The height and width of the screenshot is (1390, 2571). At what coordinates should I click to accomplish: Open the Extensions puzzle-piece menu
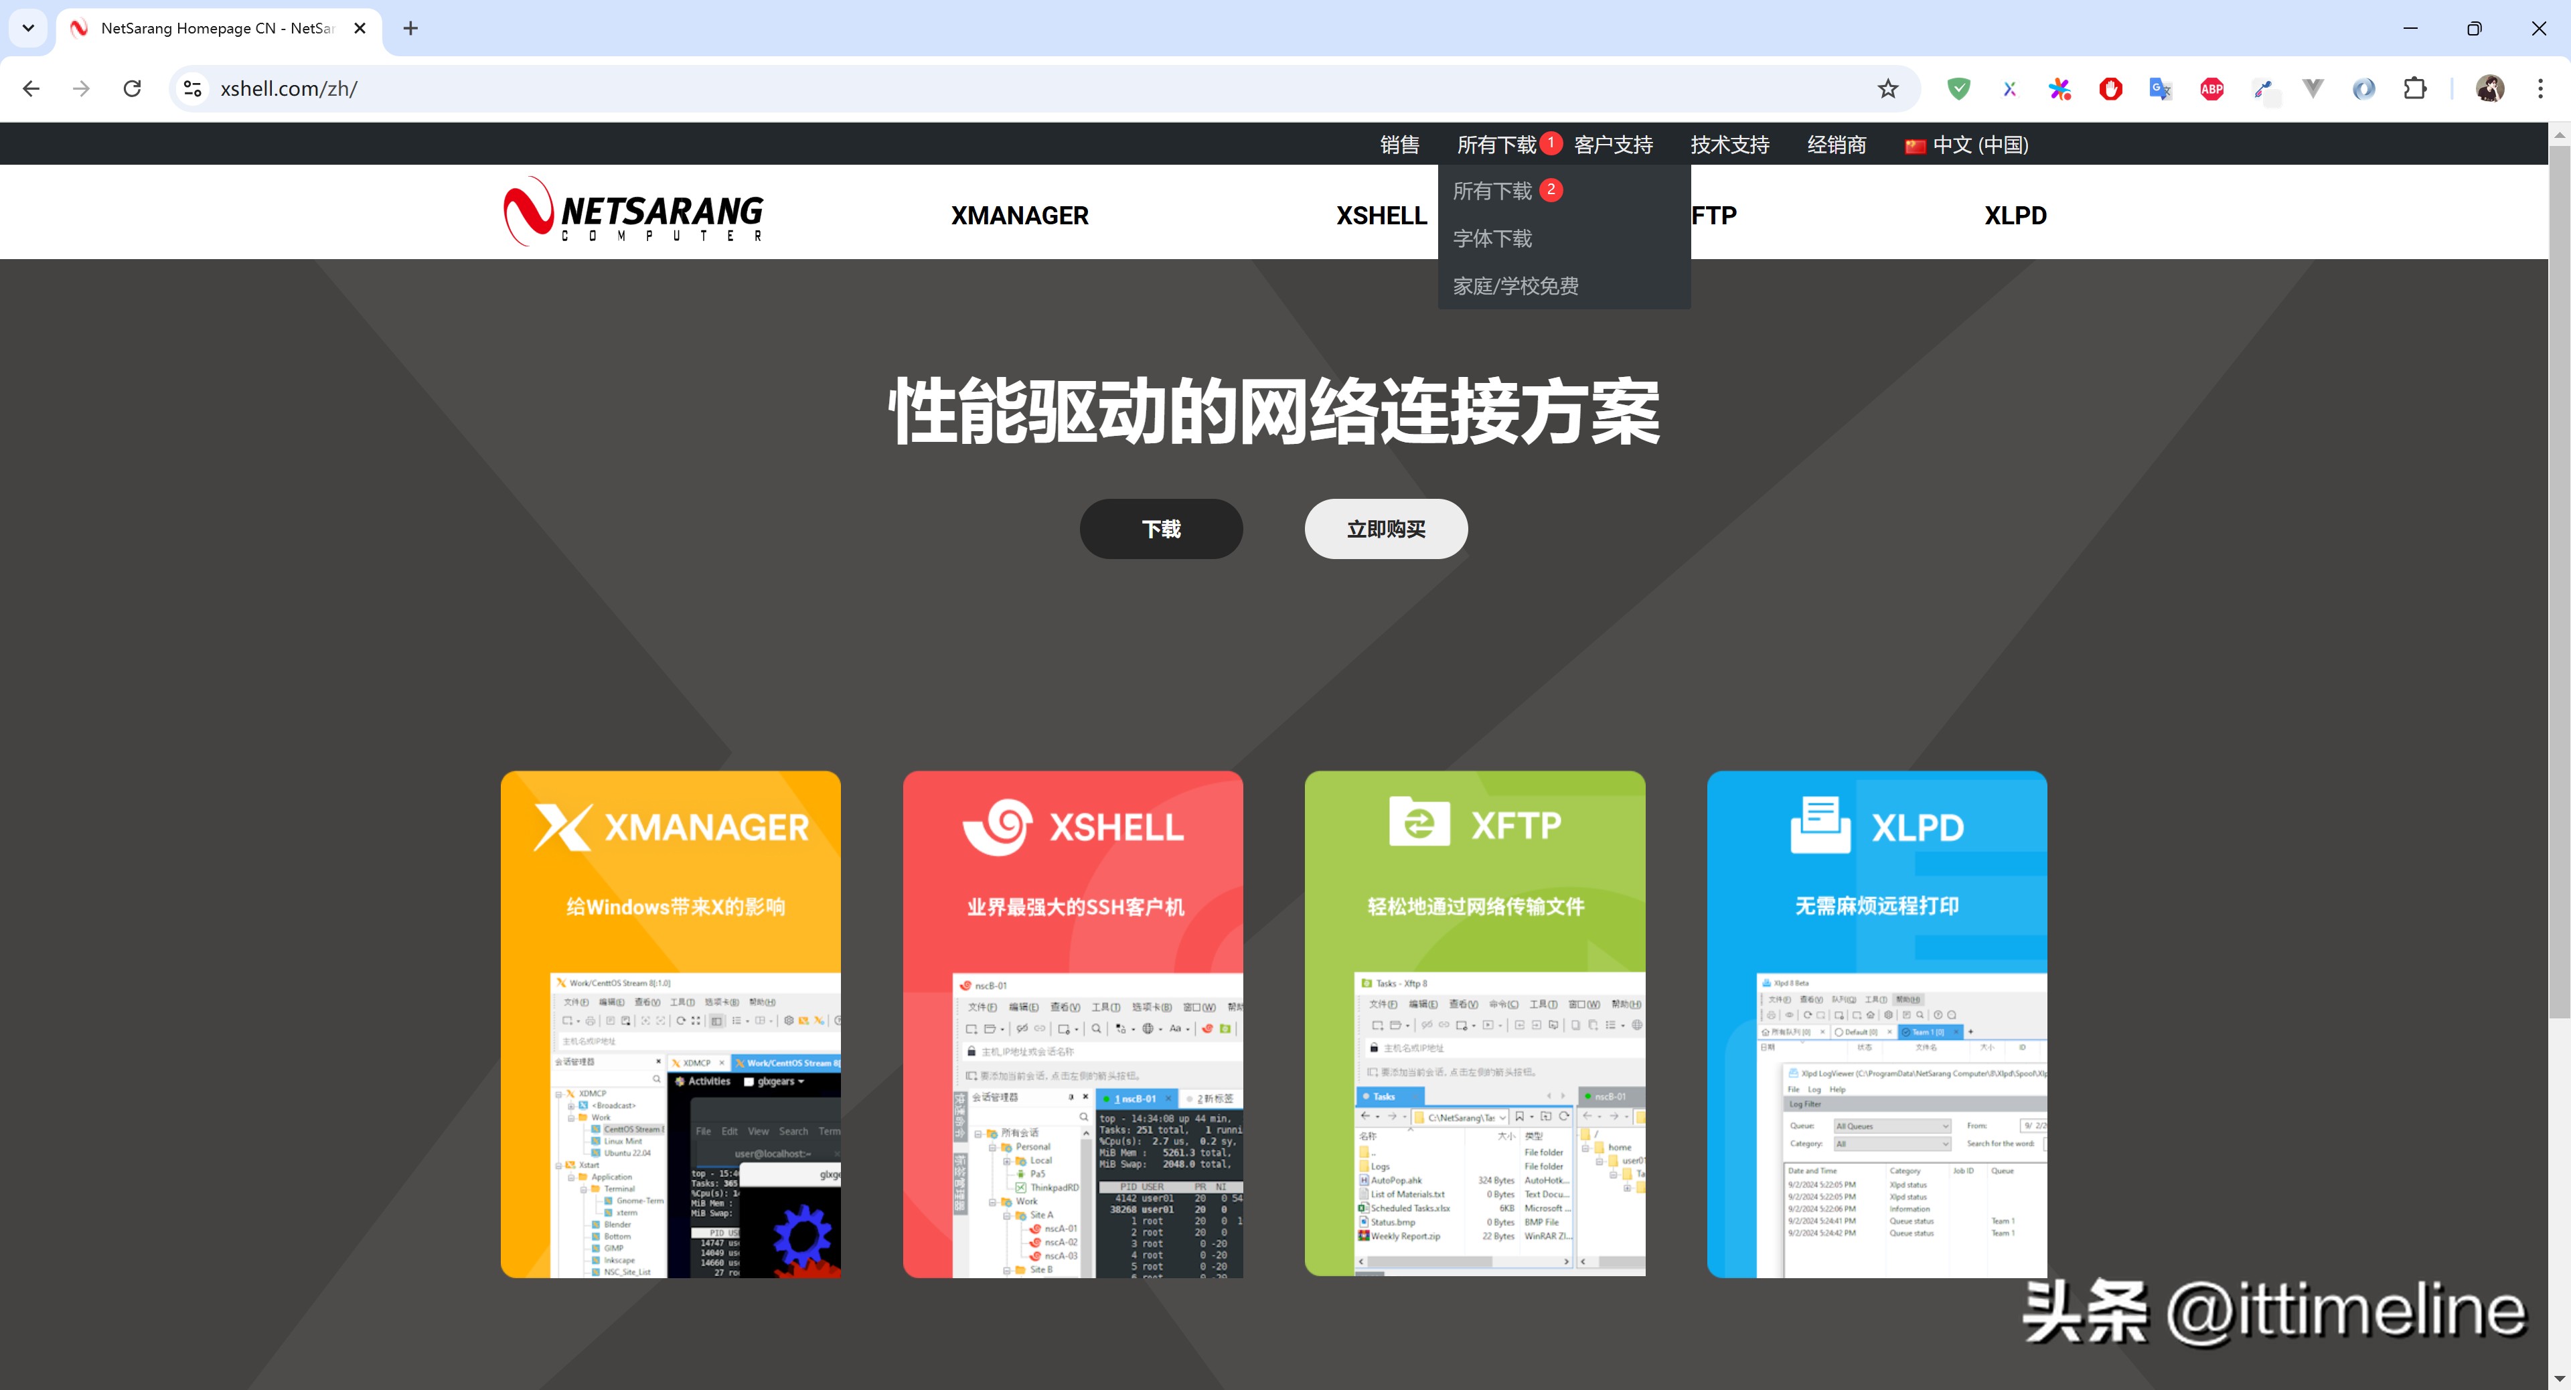(x=2414, y=89)
